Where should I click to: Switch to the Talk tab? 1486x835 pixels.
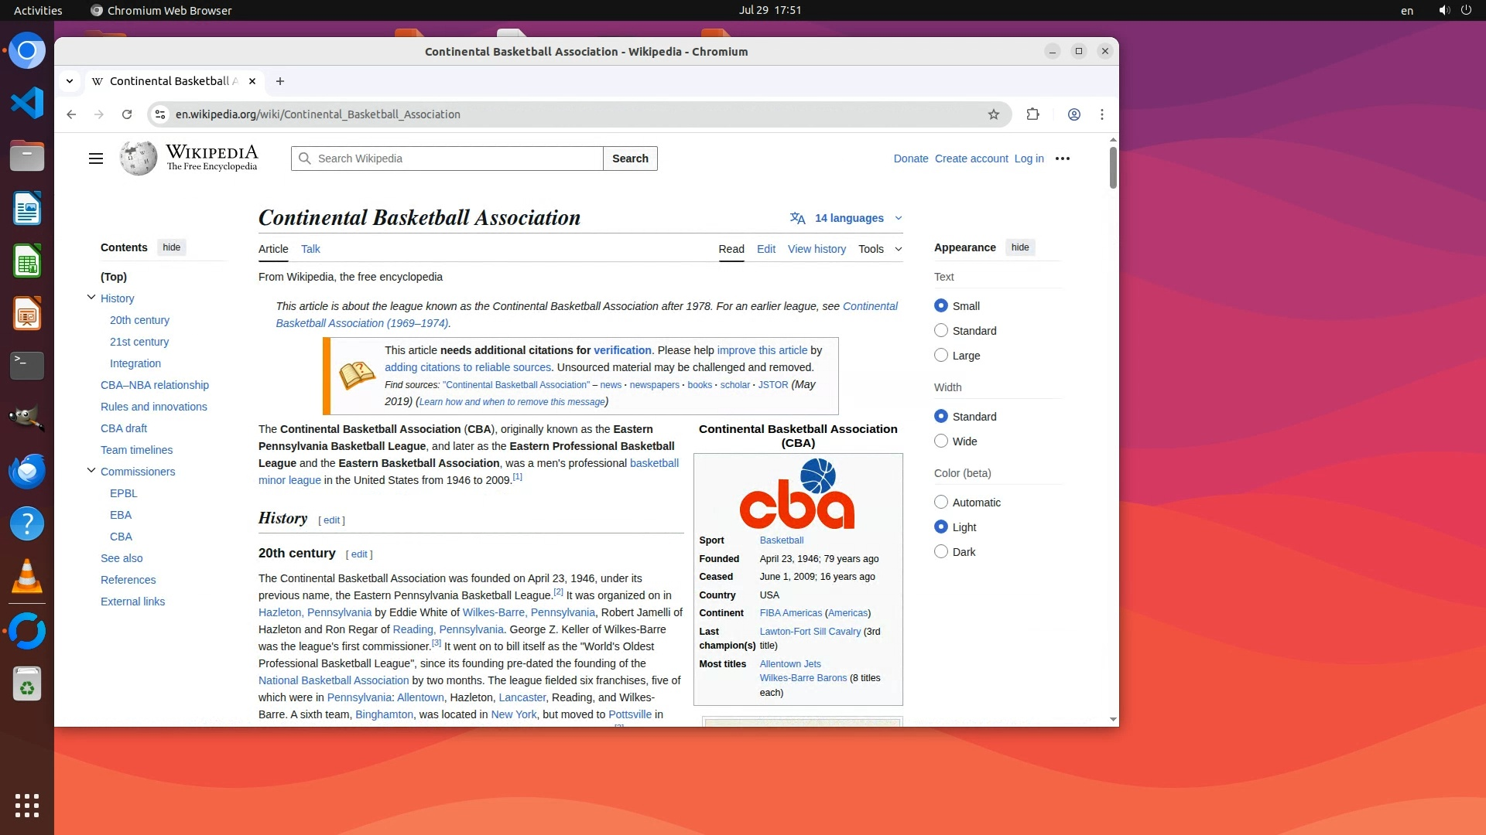pyautogui.click(x=310, y=249)
